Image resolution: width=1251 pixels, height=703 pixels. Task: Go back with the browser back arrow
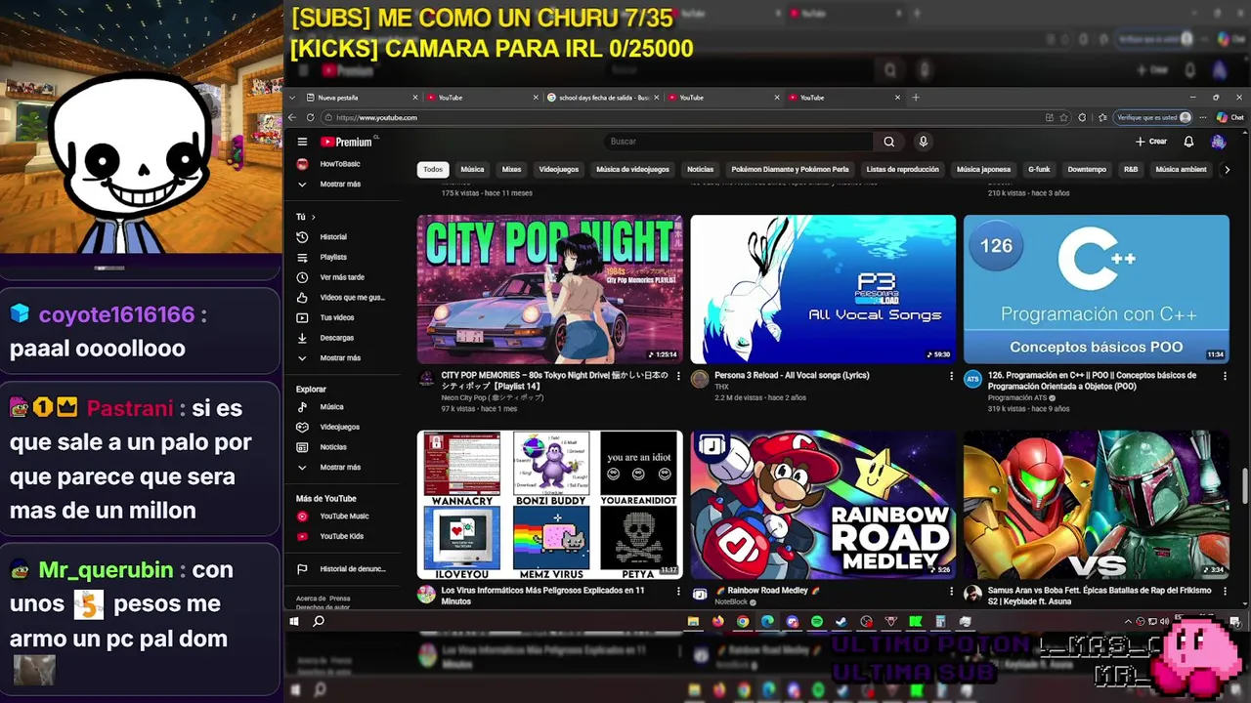click(x=292, y=117)
